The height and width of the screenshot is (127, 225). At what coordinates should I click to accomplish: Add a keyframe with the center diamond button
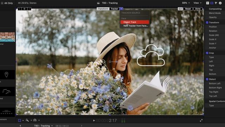pyautogui.click(x=24, y=9)
